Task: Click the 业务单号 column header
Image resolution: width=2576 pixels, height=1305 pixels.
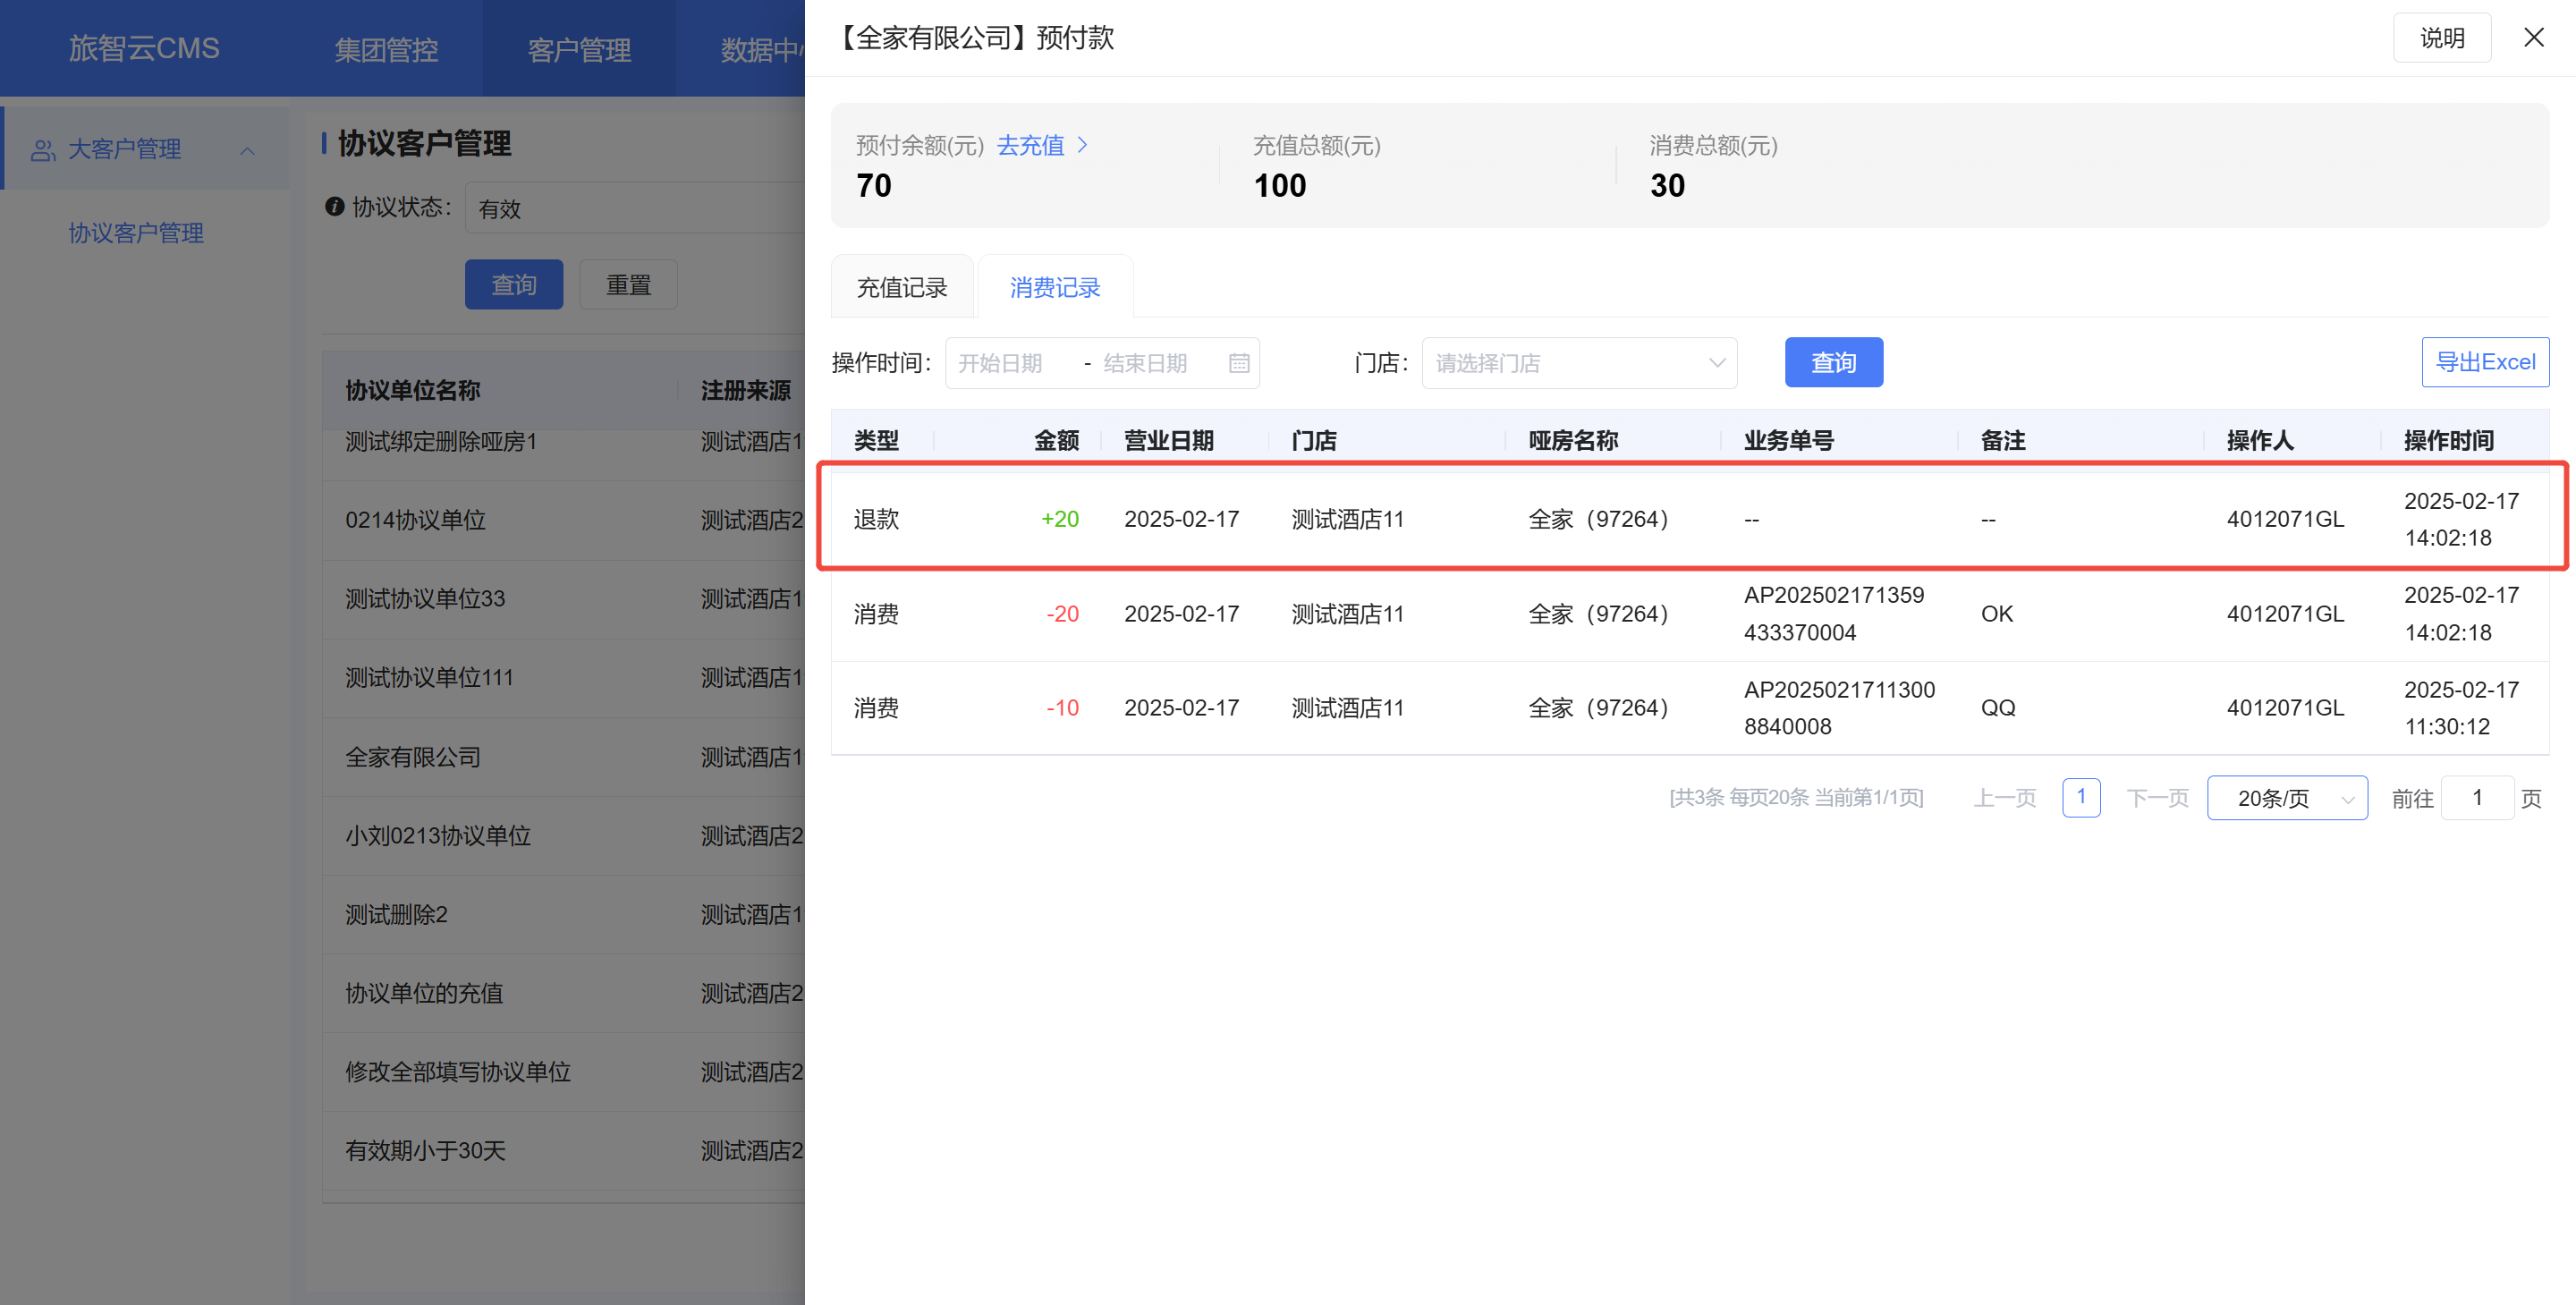Action: (x=1788, y=440)
